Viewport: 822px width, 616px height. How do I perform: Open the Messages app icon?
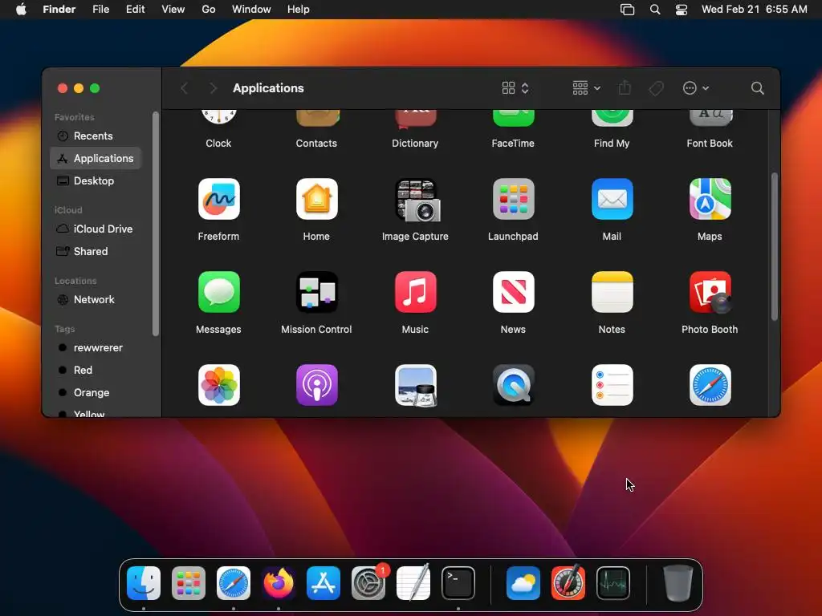coord(218,292)
